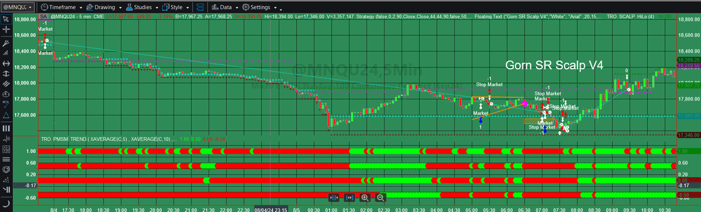Click the zoom out magnifier icon

[x=381, y=198]
